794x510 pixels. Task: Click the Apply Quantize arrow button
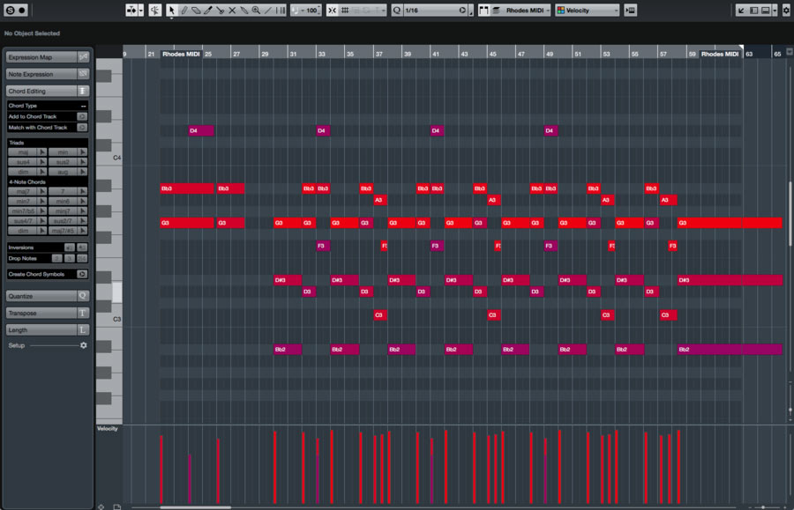point(461,10)
